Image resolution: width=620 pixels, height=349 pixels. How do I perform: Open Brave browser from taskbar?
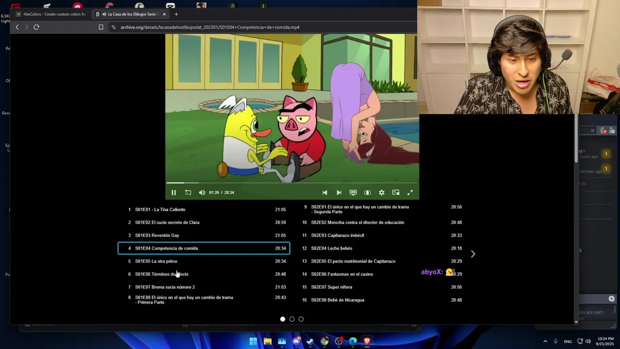point(367,341)
